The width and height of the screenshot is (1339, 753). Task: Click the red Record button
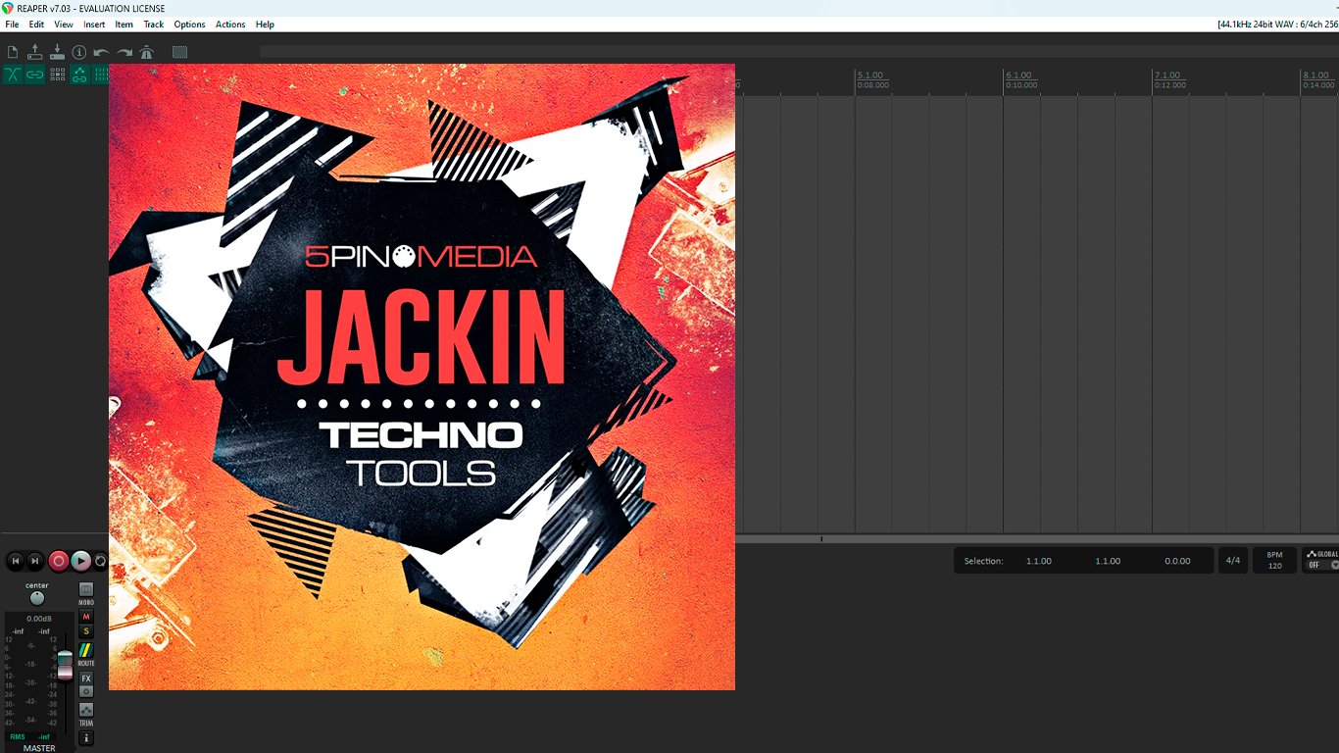[59, 561]
